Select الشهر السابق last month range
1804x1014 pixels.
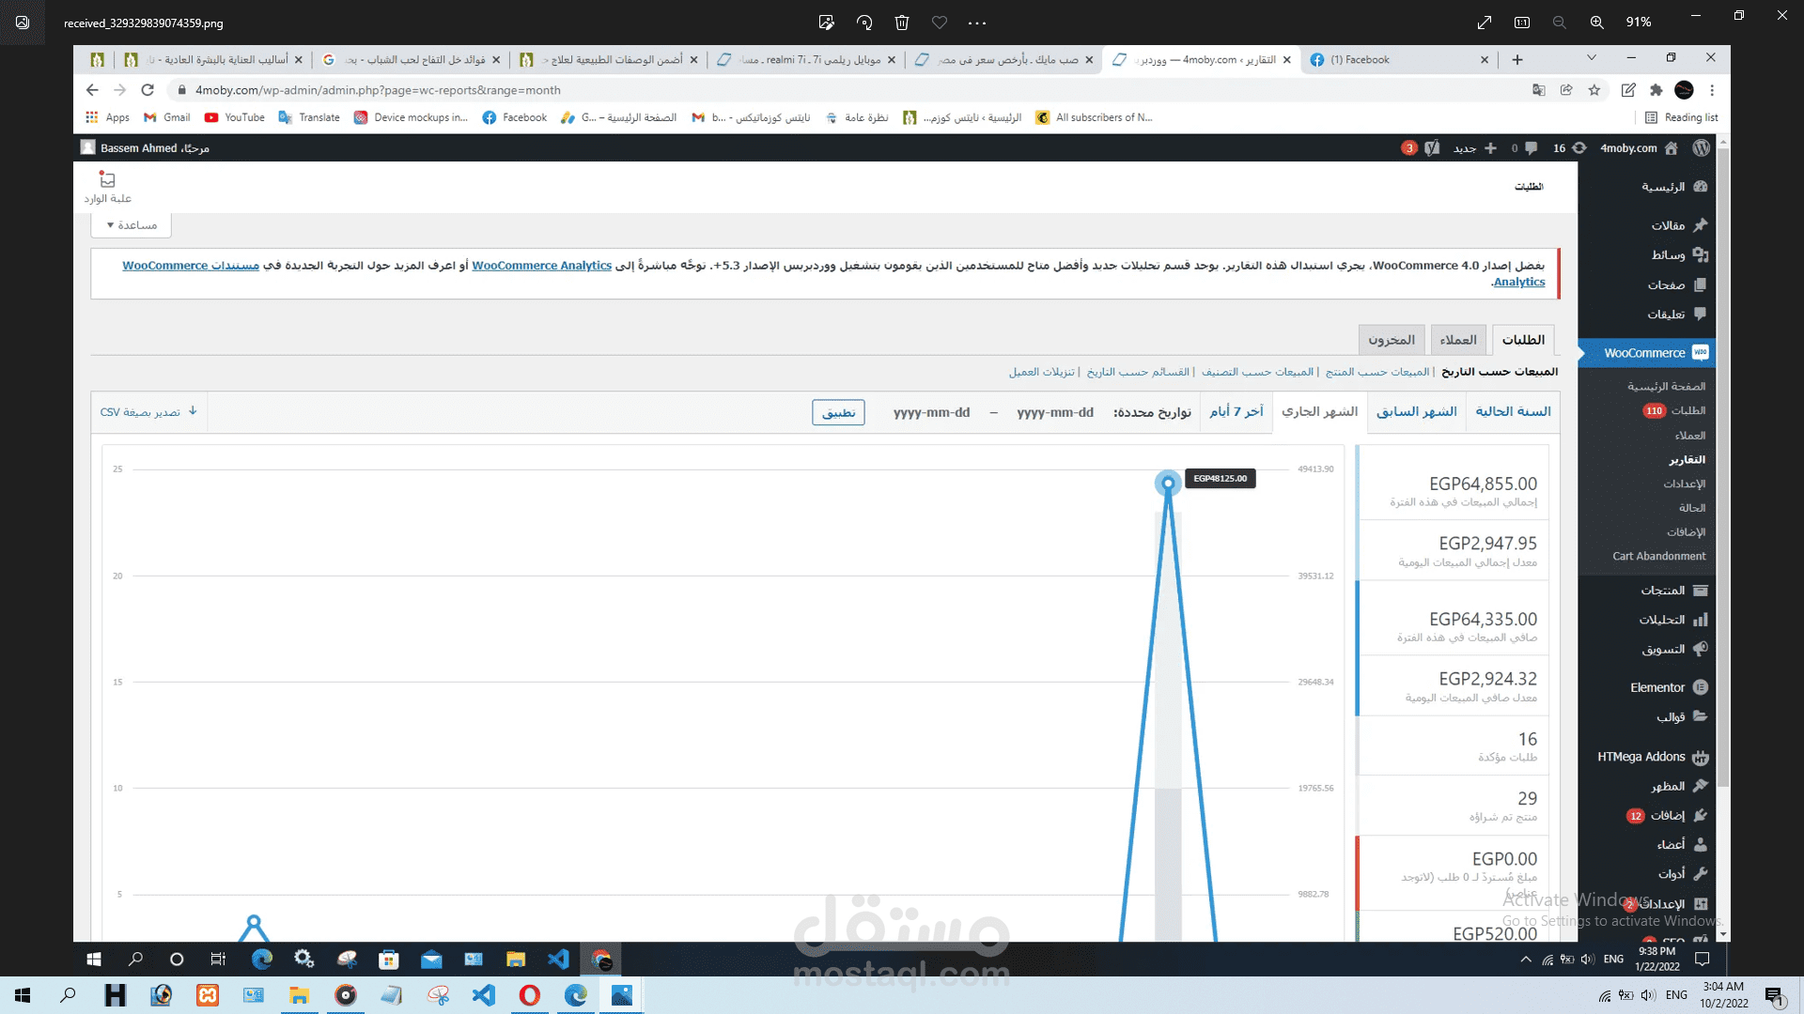tap(1417, 411)
